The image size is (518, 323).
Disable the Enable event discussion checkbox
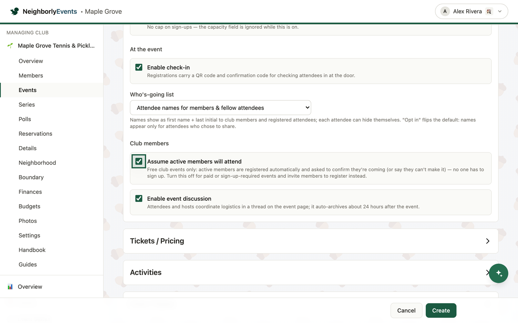[x=139, y=199]
